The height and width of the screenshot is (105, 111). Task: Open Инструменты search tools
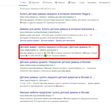pos(105,3)
